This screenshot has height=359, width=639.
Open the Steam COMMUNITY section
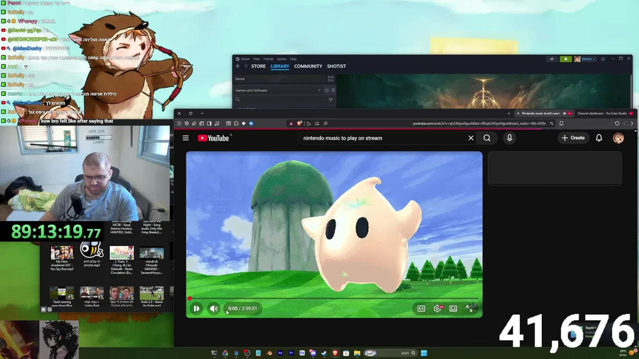[308, 66]
